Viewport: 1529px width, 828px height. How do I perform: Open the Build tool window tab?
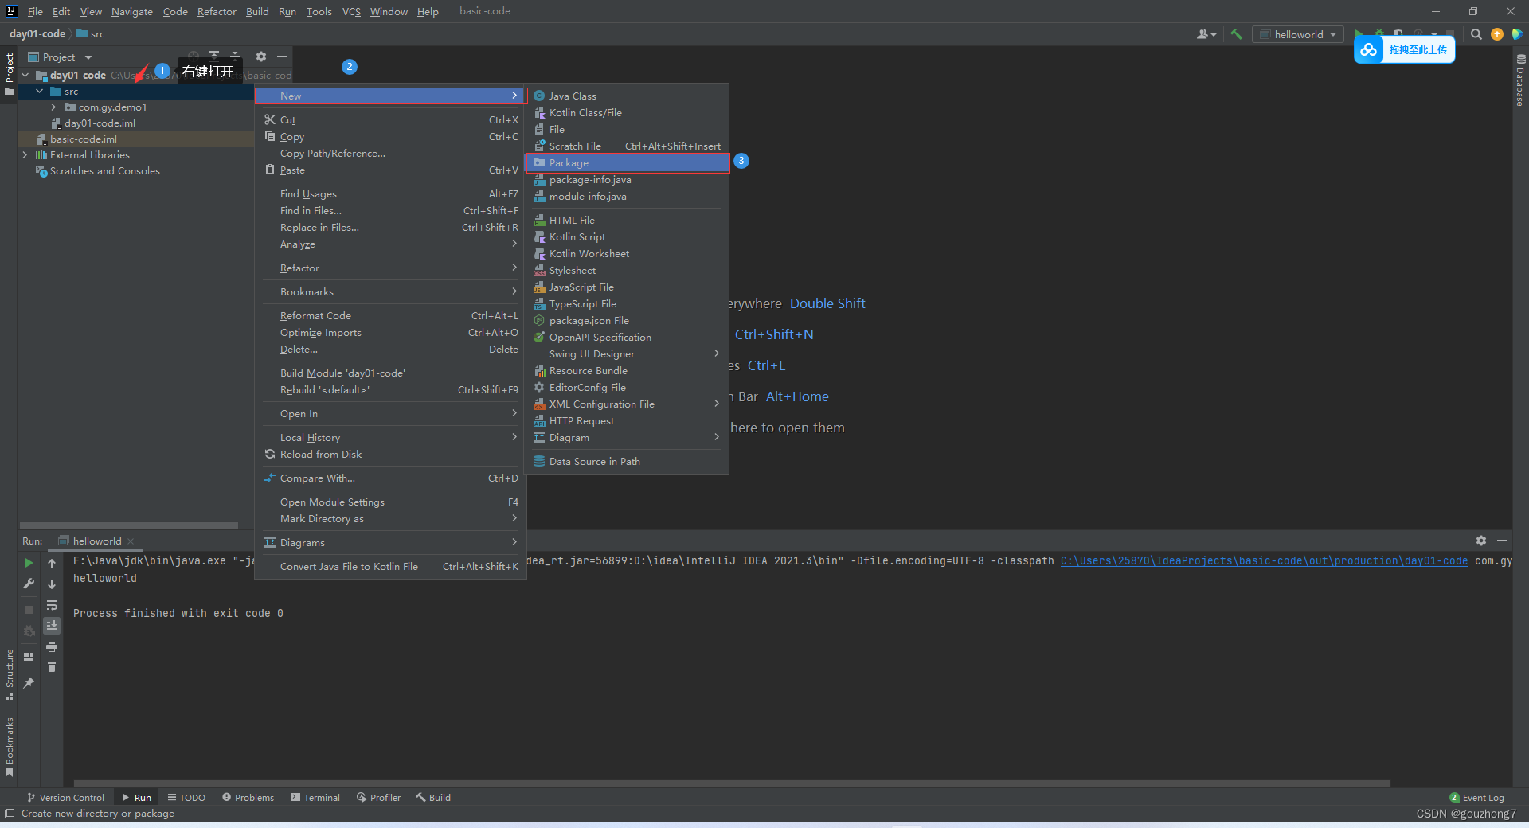(x=433, y=797)
